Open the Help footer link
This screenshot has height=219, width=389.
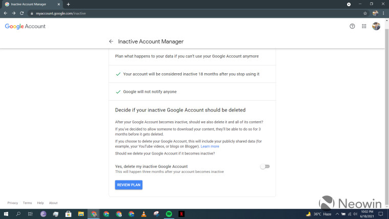[x=40, y=203]
